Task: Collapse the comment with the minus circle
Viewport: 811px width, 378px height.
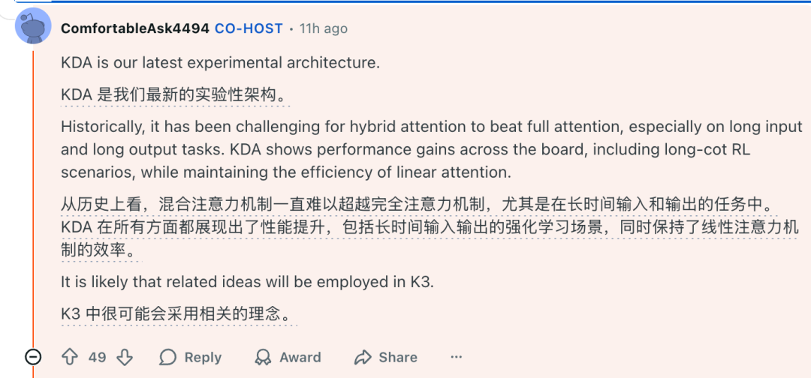Action: [x=33, y=357]
